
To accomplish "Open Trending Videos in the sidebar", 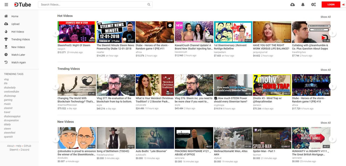I will (21, 39).
